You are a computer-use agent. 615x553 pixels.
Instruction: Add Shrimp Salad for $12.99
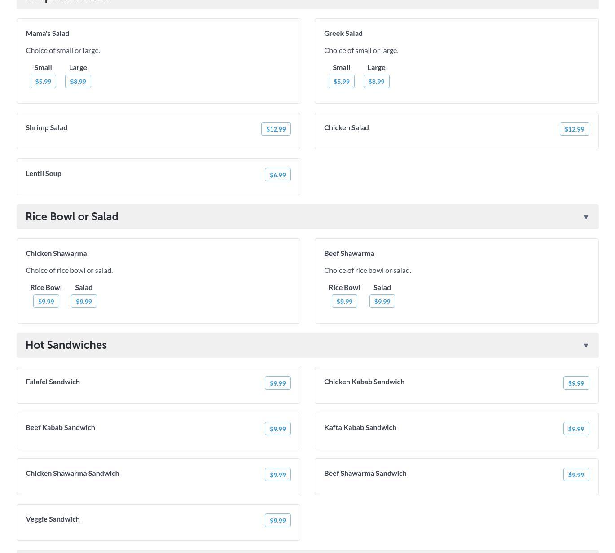(x=276, y=129)
